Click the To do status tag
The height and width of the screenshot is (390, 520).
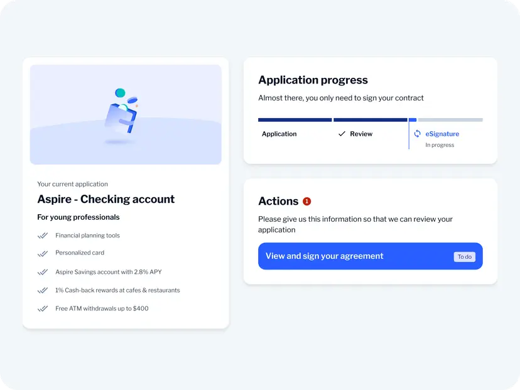(x=464, y=257)
